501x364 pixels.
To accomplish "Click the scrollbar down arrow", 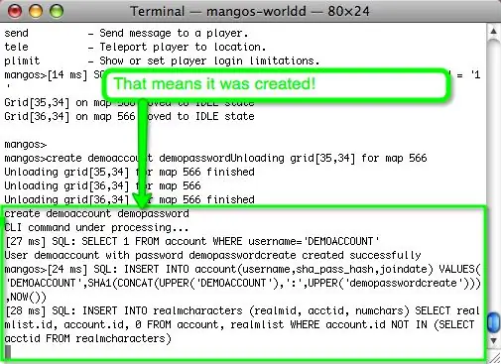I will point(494,340).
